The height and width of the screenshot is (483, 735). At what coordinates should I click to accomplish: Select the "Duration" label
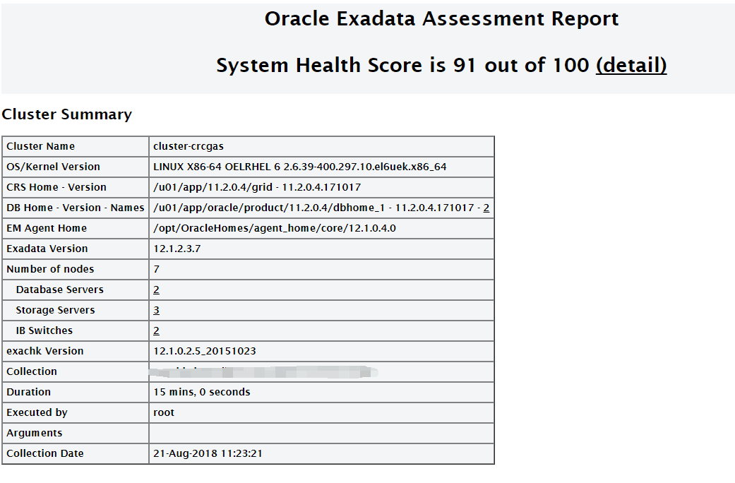[28, 392]
